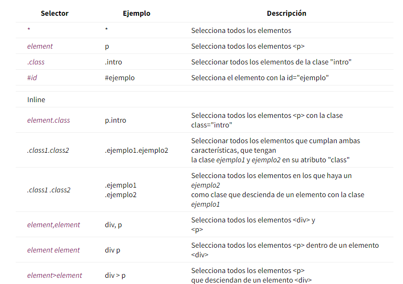
Task: Click the ".class1.class2" link without space
Action: tap(48, 150)
